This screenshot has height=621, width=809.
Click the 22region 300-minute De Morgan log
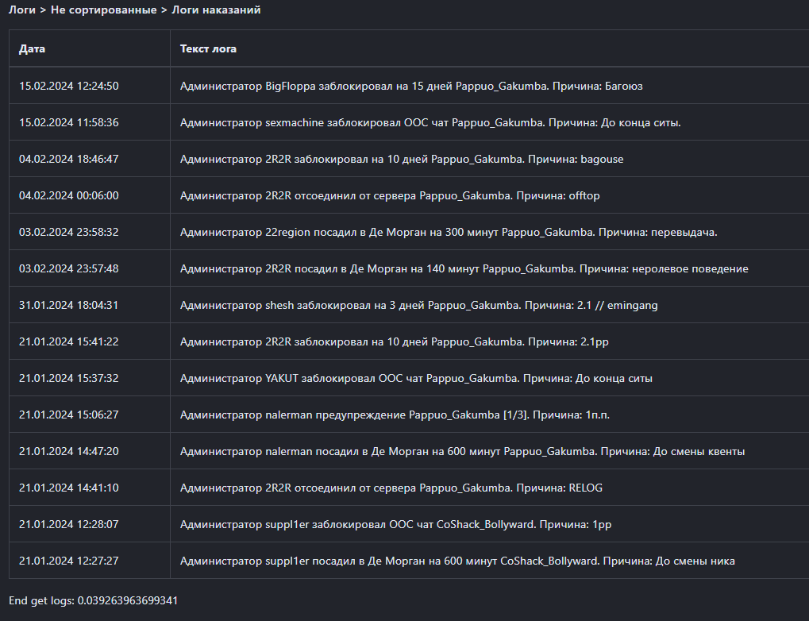pos(449,232)
